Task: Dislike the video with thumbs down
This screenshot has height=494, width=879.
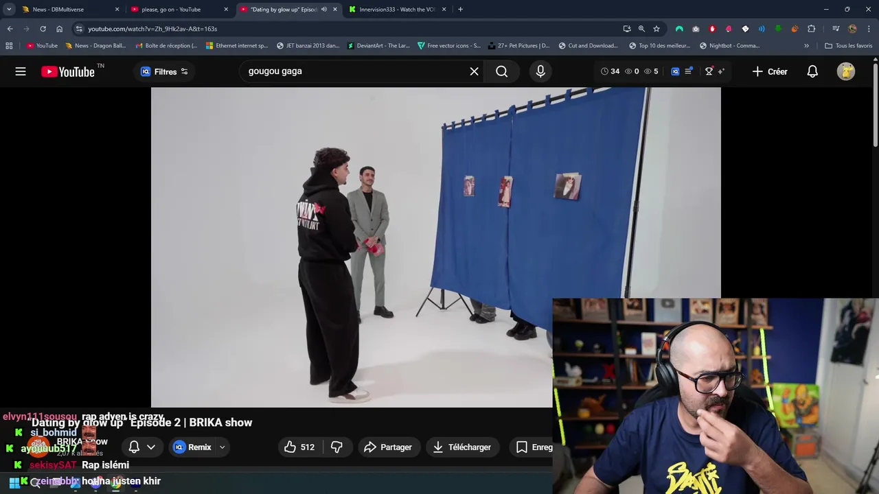Action: coord(336,447)
